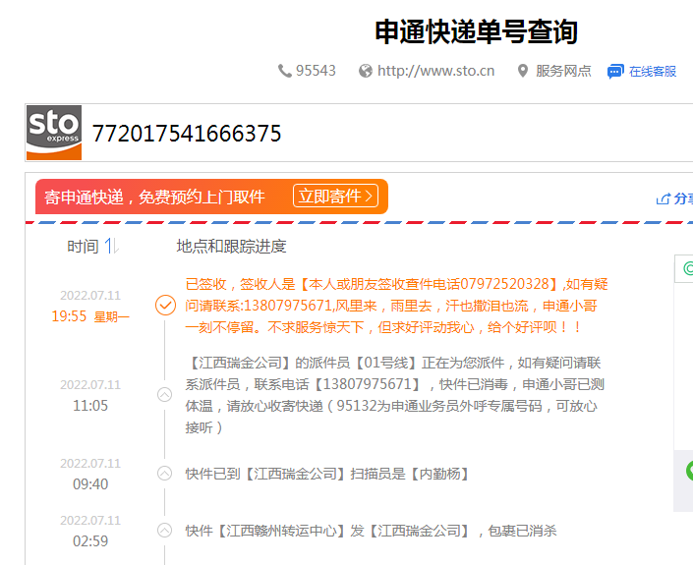
Task: Open the http://www.sto.cn website link
Action: point(435,71)
